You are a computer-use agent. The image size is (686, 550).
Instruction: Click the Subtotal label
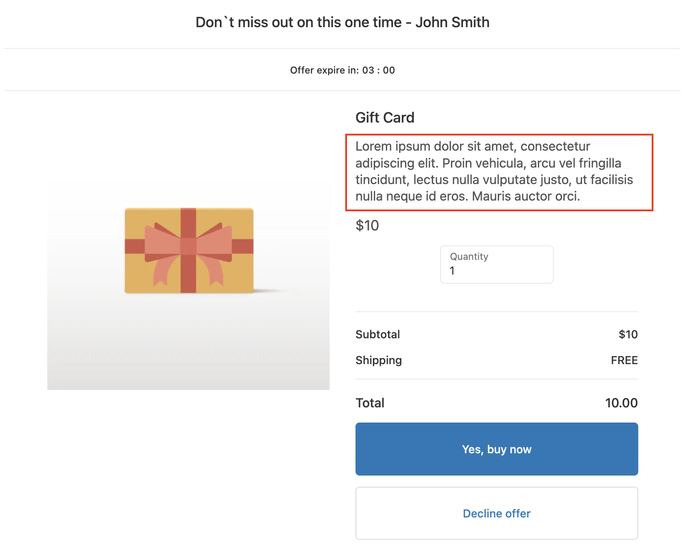[x=377, y=334]
